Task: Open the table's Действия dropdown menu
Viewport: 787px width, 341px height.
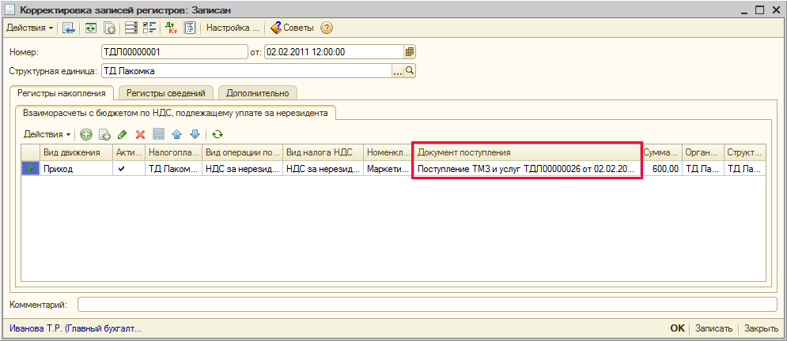Action: coord(47,135)
